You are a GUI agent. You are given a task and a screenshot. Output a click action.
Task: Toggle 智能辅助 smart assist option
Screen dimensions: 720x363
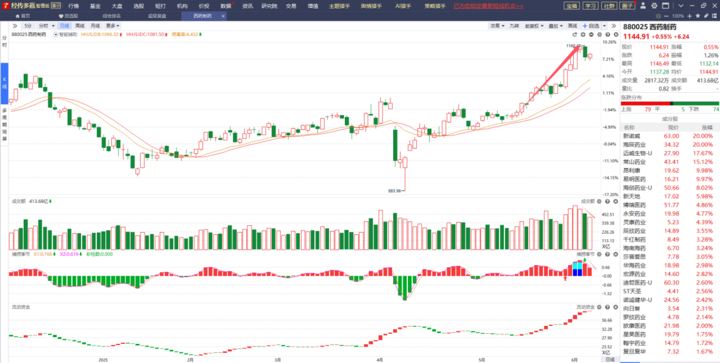pyautogui.click(x=65, y=34)
